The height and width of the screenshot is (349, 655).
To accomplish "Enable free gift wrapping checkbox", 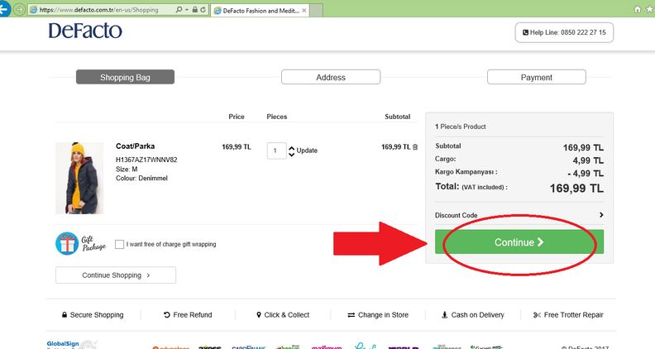I will pos(120,244).
